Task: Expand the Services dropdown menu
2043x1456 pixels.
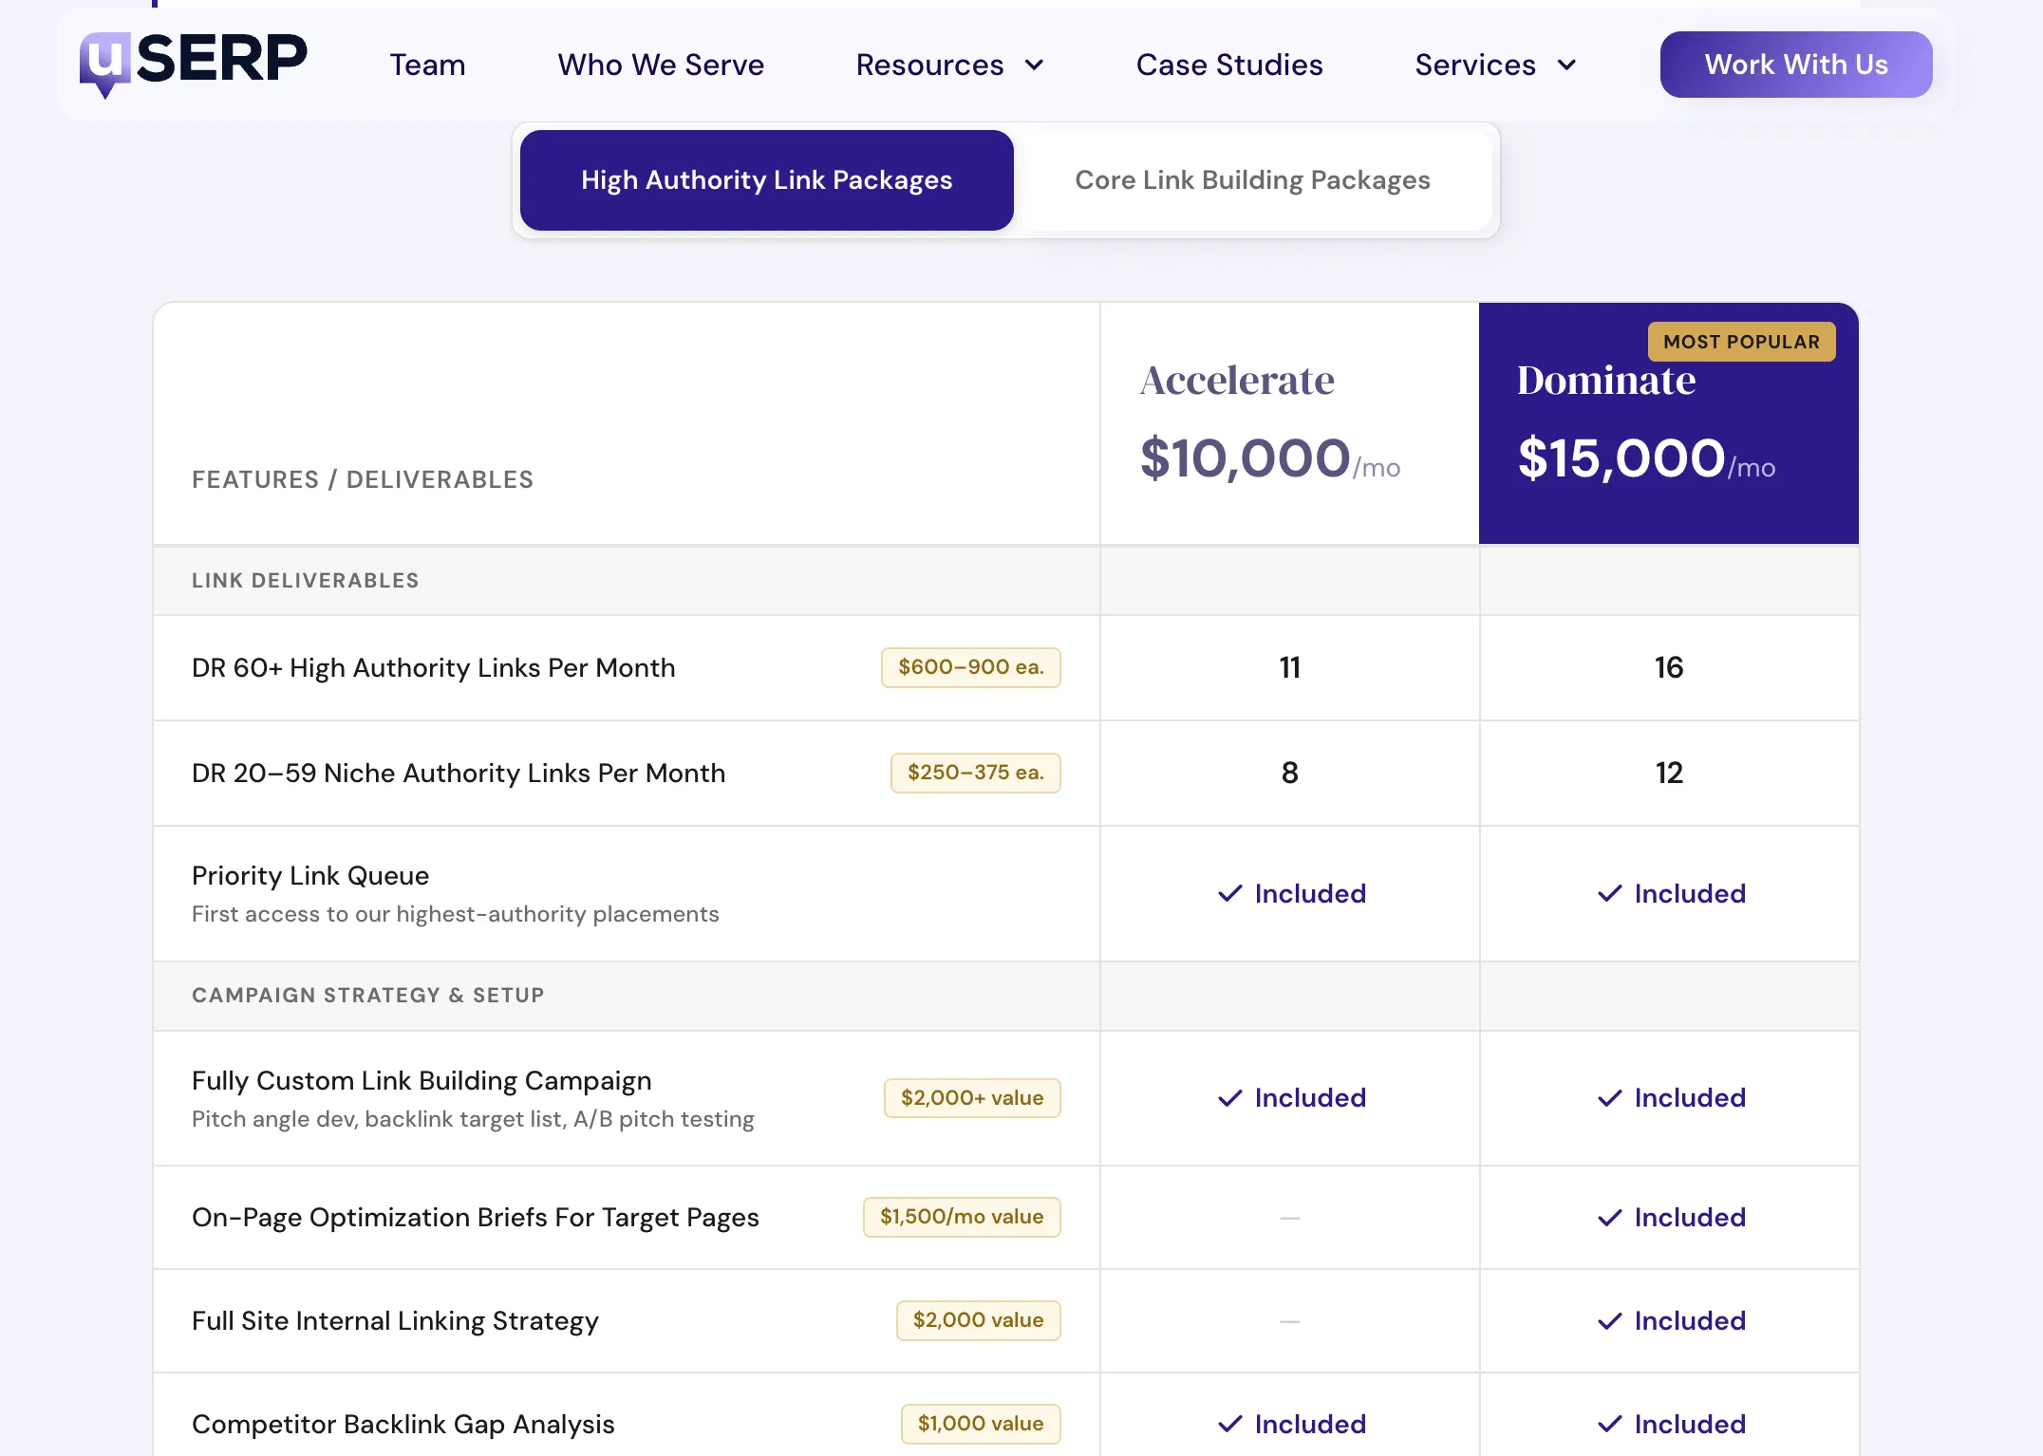Action: point(1496,65)
